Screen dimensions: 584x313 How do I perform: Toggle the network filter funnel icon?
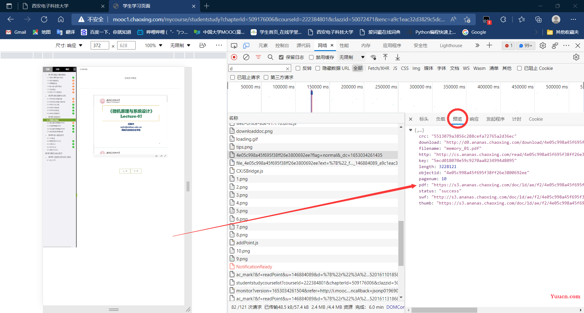tap(258, 57)
